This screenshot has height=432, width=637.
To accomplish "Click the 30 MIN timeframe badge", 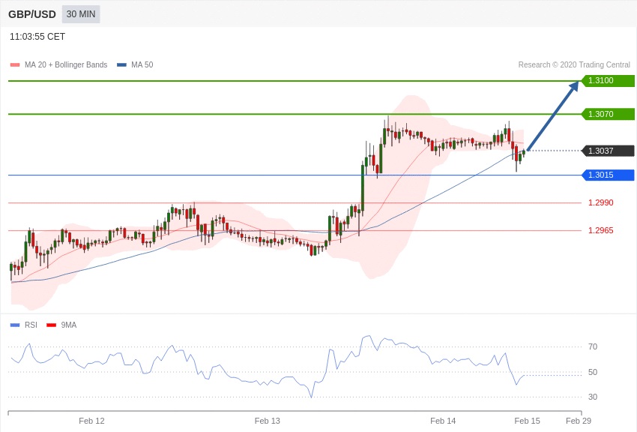I will (x=81, y=14).
